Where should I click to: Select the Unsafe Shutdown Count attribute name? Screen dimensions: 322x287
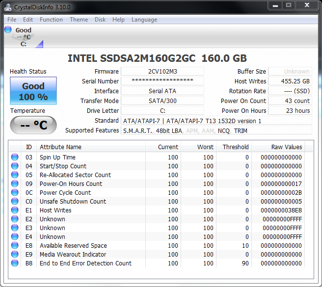pyautogui.click(x=73, y=202)
